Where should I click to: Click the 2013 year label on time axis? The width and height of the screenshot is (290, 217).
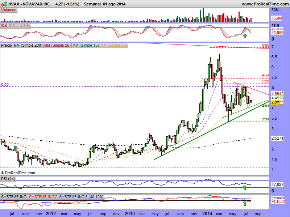coord(130,214)
